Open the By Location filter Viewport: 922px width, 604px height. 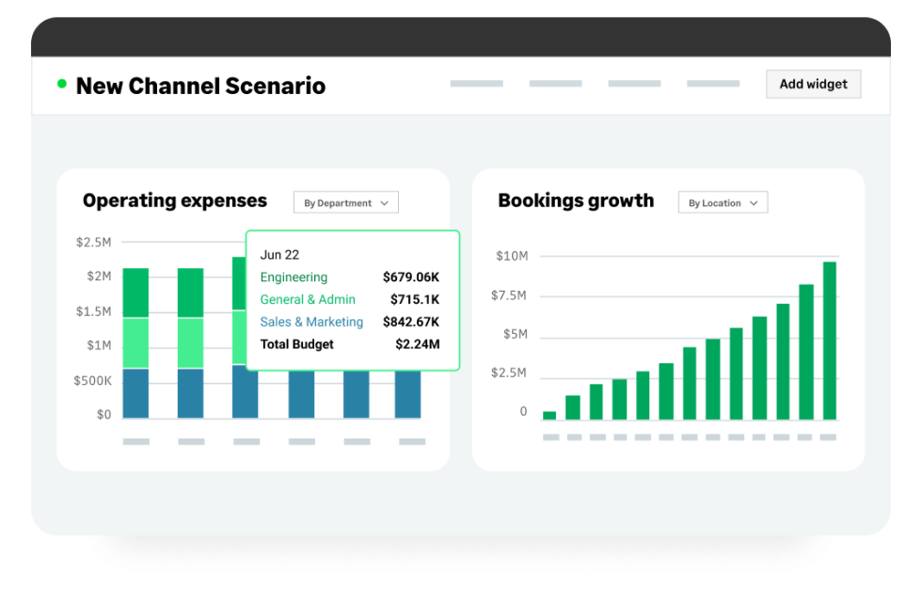click(723, 201)
